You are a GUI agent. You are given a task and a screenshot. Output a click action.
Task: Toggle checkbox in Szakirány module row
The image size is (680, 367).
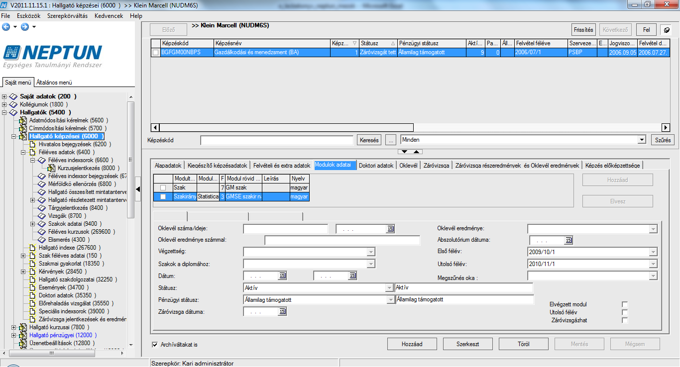(163, 197)
